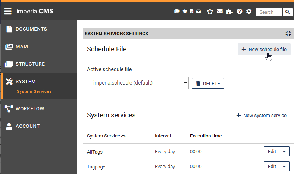Click the System services heading

[111, 115]
